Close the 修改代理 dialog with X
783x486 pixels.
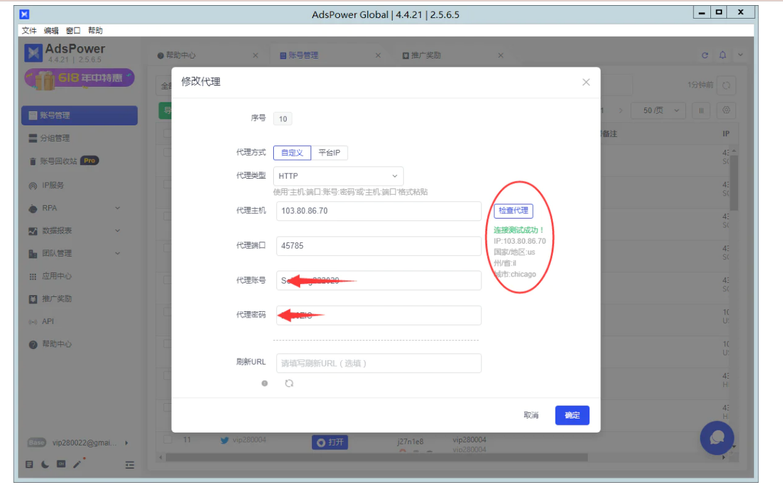click(x=586, y=82)
